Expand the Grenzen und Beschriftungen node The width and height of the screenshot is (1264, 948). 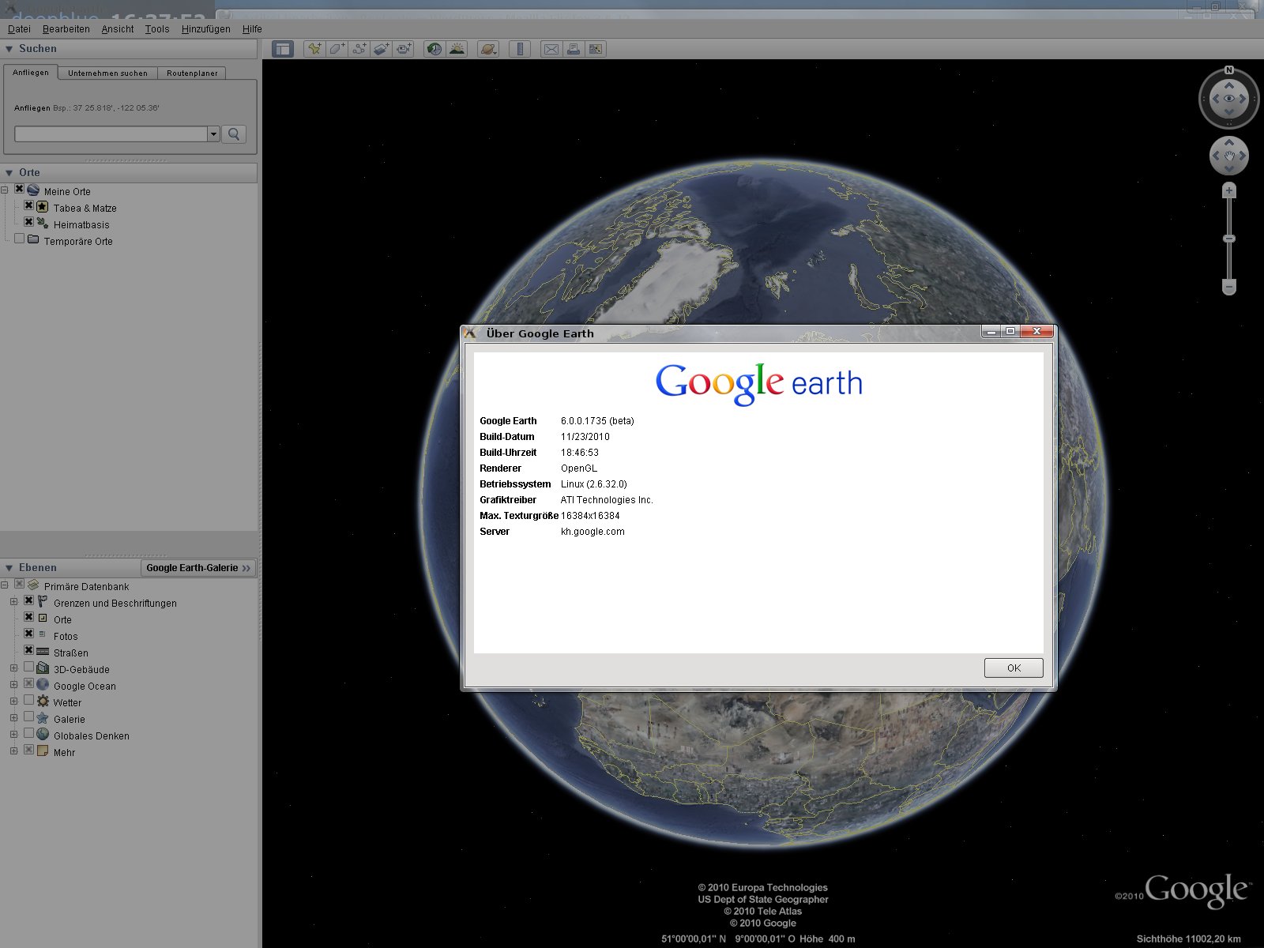click(13, 602)
